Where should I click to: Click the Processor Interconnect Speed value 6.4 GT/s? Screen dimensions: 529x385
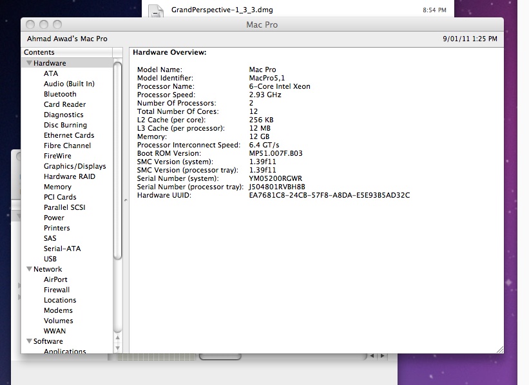[x=264, y=145]
